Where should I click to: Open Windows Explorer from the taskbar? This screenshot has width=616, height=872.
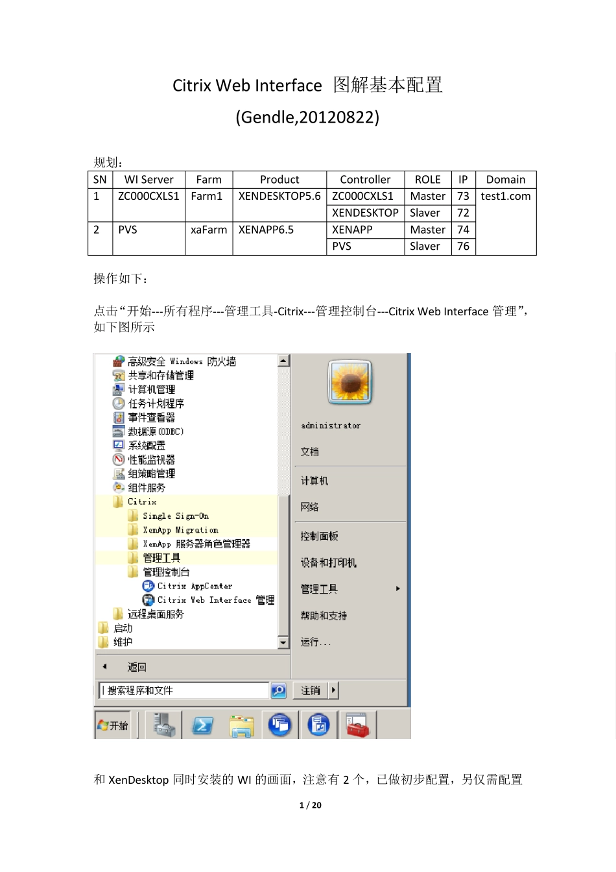coord(241,725)
